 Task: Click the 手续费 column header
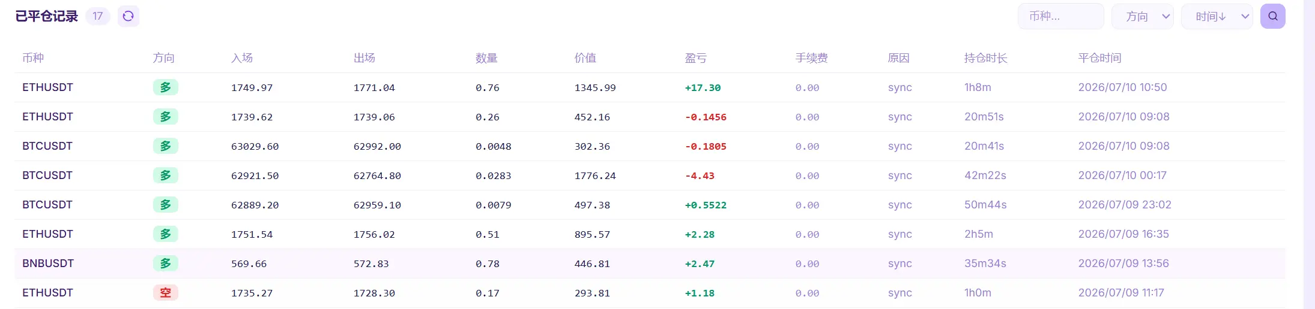(811, 58)
